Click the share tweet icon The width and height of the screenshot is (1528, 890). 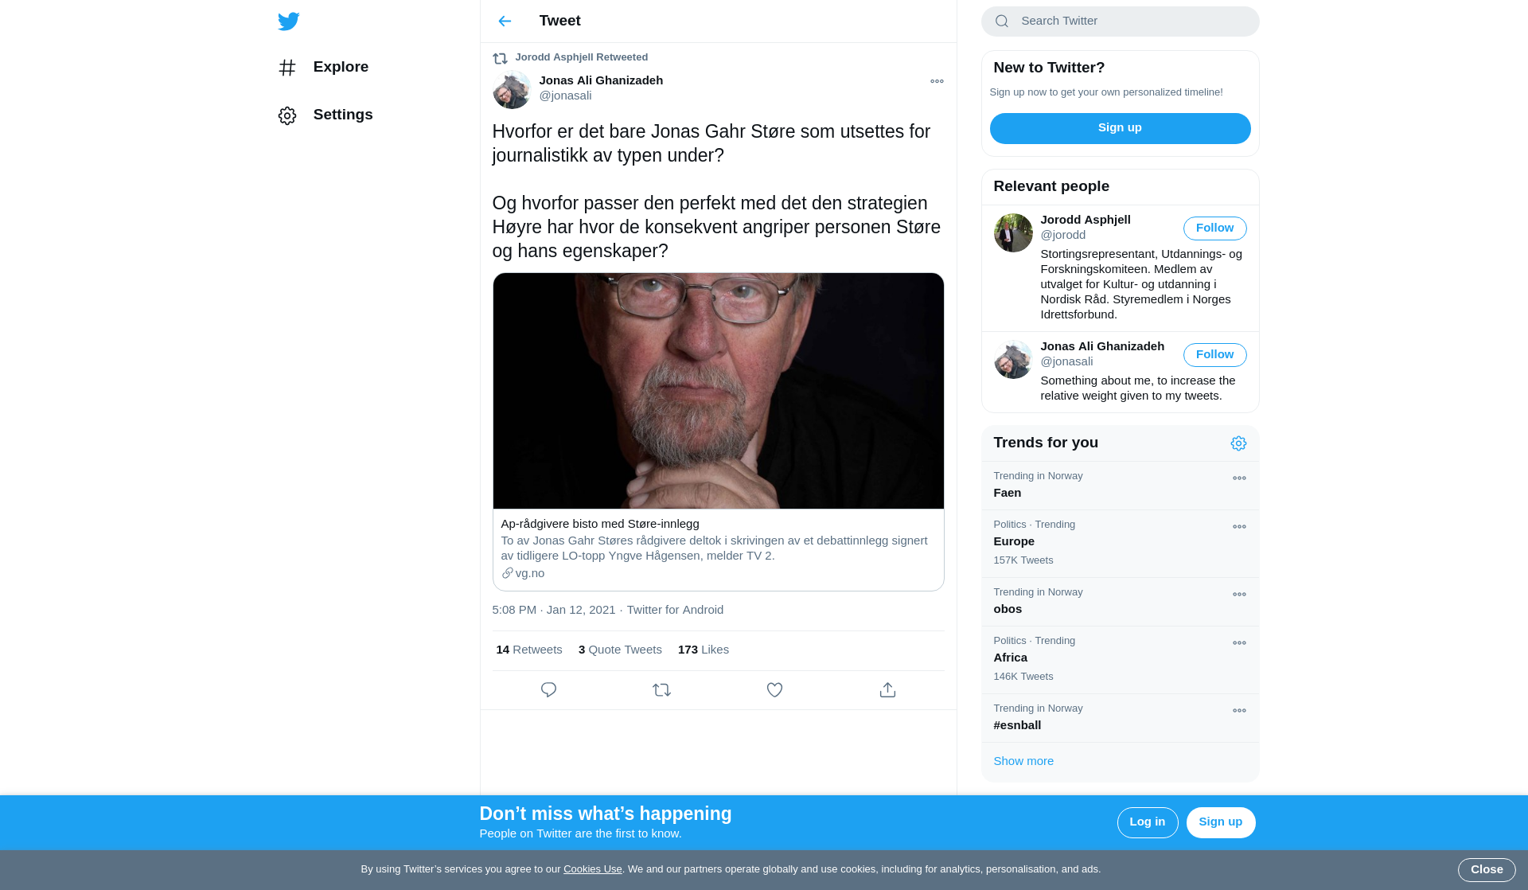coord(887,690)
